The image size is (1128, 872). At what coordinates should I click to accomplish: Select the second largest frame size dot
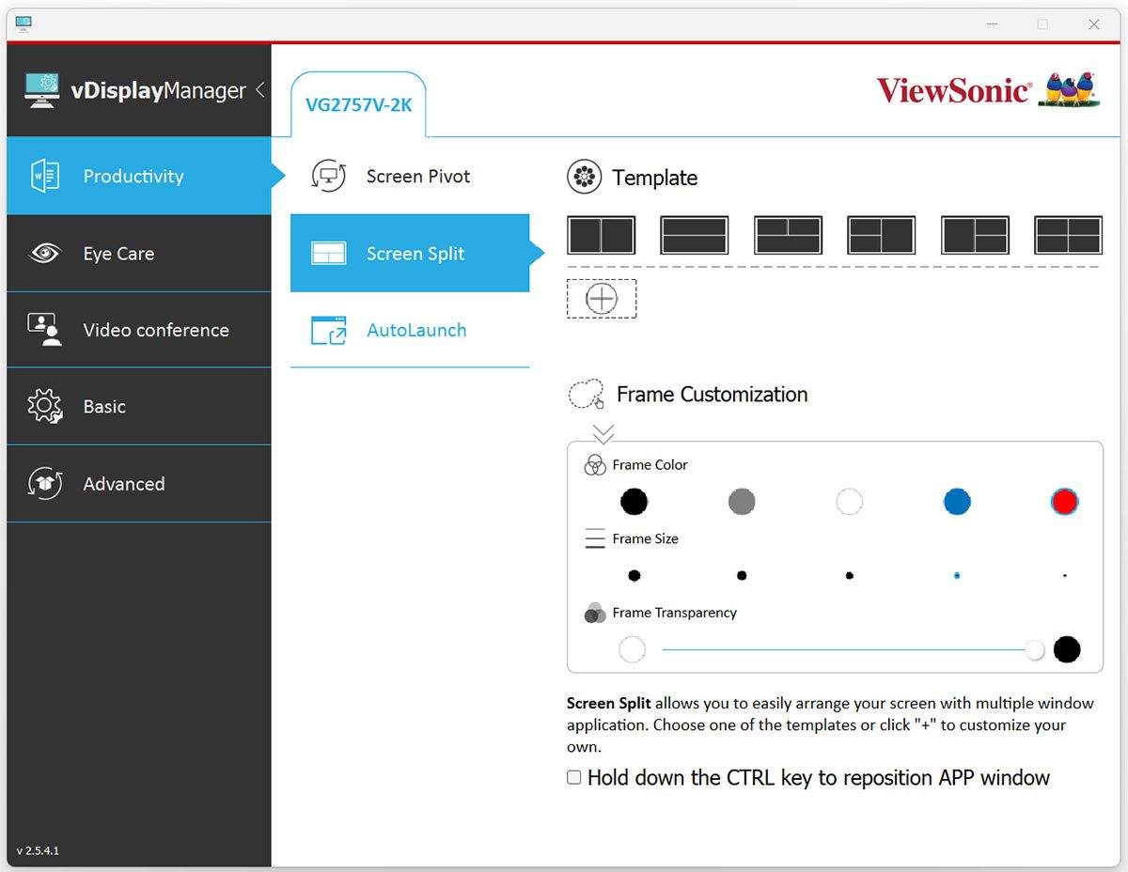click(x=742, y=575)
